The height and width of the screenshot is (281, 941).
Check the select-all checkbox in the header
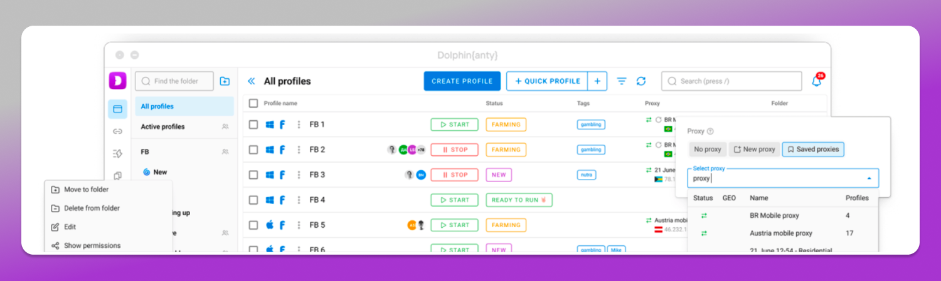click(x=253, y=103)
